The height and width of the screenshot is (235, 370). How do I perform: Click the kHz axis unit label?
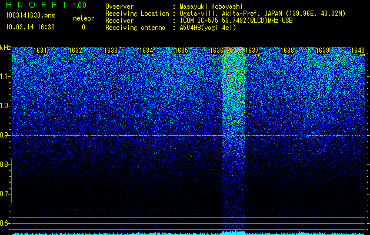pos(5,48)
